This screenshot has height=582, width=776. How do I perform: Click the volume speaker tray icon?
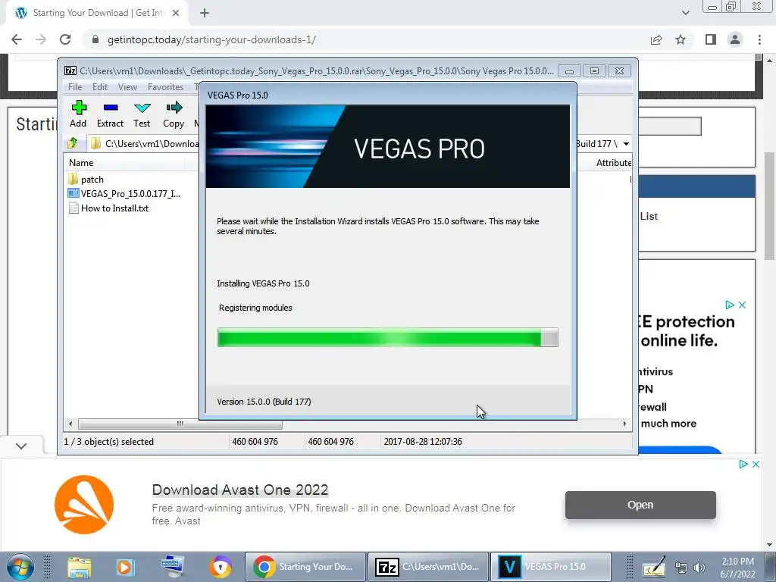[x=699, y=568]
